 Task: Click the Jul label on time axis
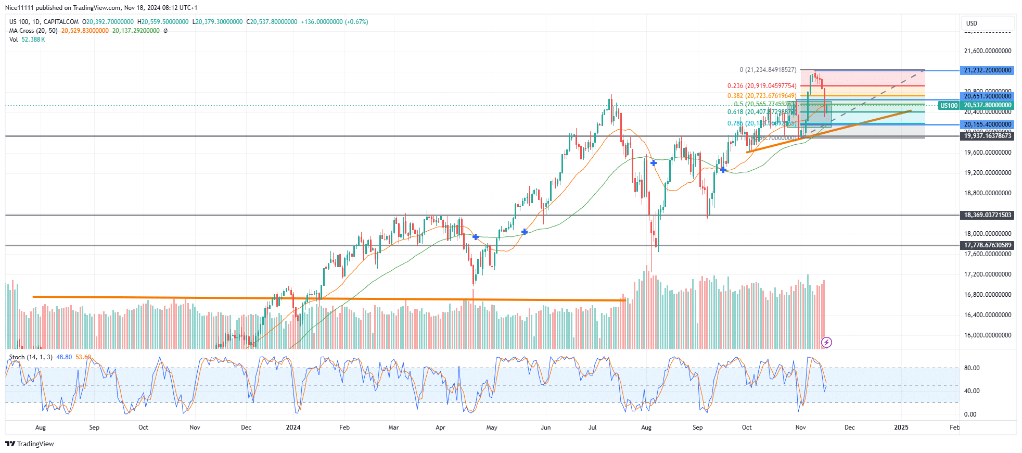pos(593,427)
